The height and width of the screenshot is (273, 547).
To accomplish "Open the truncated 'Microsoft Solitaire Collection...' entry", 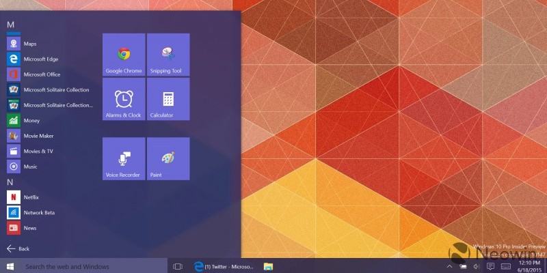I will pos(49,105).
